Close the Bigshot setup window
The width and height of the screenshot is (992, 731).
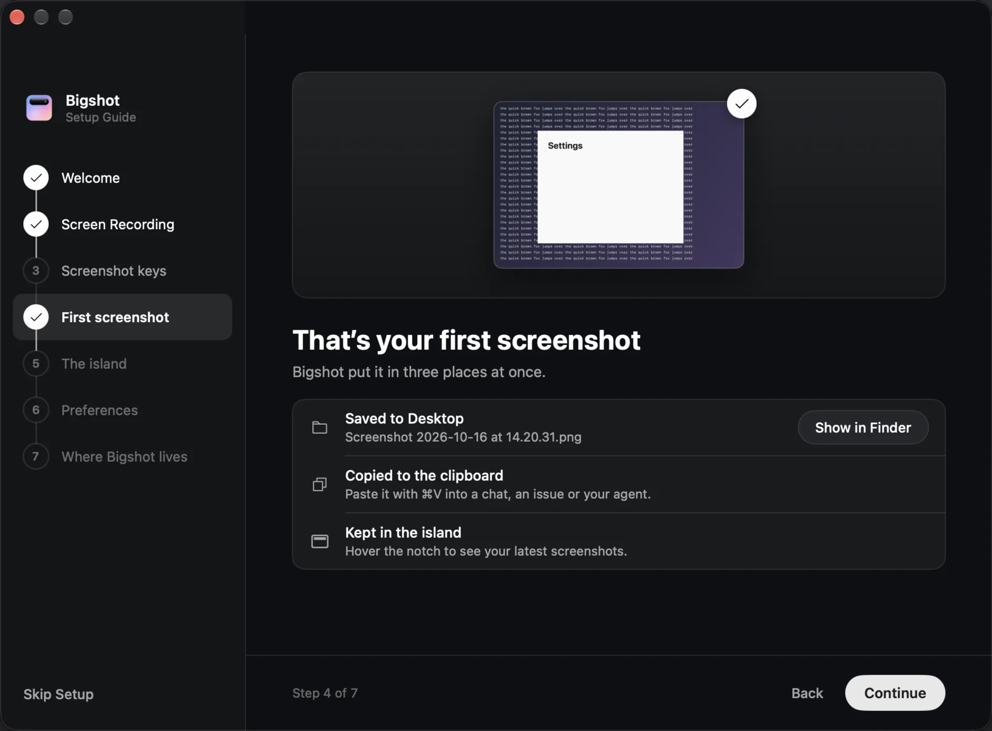point(17,17)
